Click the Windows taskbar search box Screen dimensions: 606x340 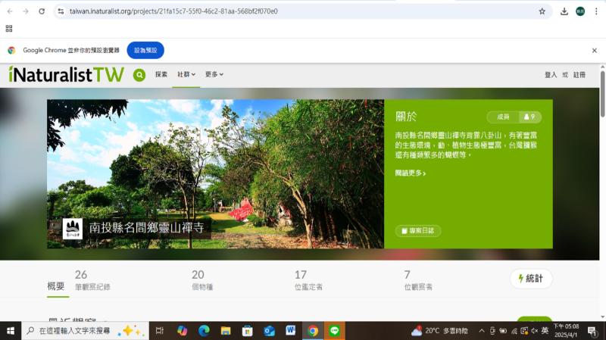[x=85, y=331]
